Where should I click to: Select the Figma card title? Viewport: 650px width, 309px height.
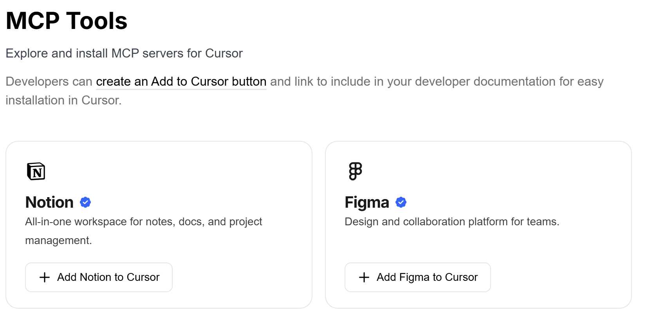pos(367,202)
